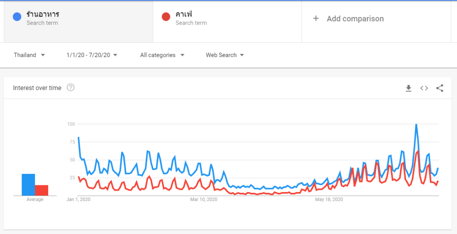Expand the All categories dropdown
457x234 pixels.
[162, 55]
